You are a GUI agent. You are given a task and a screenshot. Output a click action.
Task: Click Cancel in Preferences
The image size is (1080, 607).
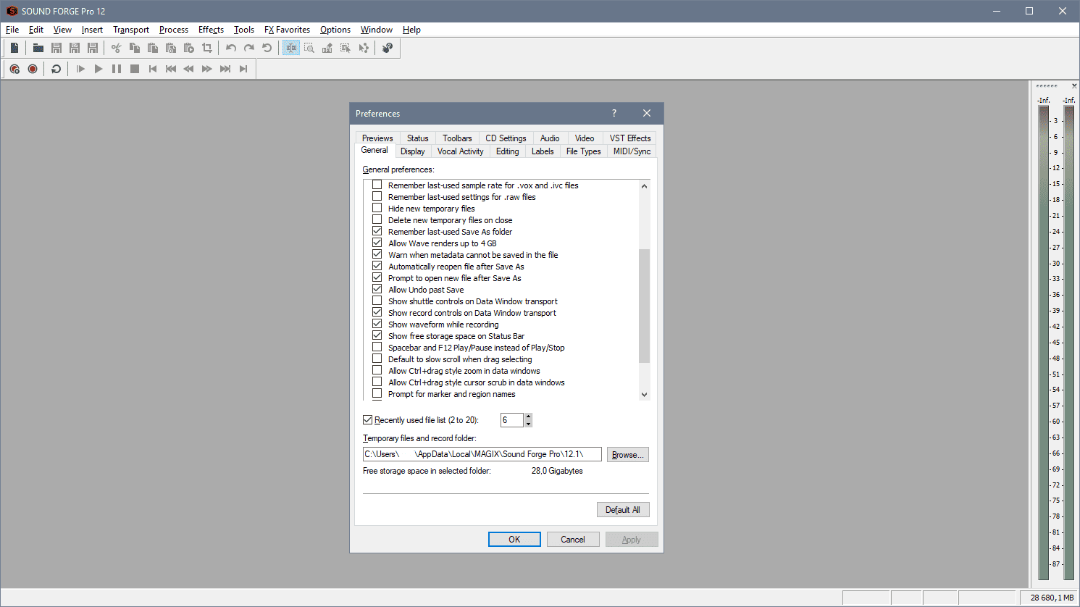tap(573, 540)
